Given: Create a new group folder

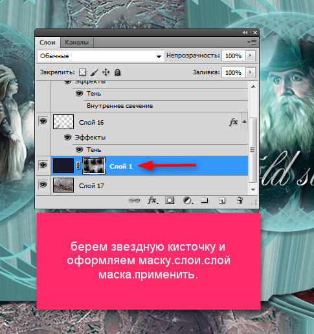Looking at the screenshot, I should 205,200.
